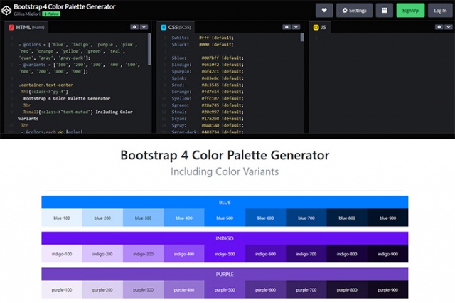Click the CSS editor vertical scrollbar
Screen dimensions: 455x303
click(302, 37)
